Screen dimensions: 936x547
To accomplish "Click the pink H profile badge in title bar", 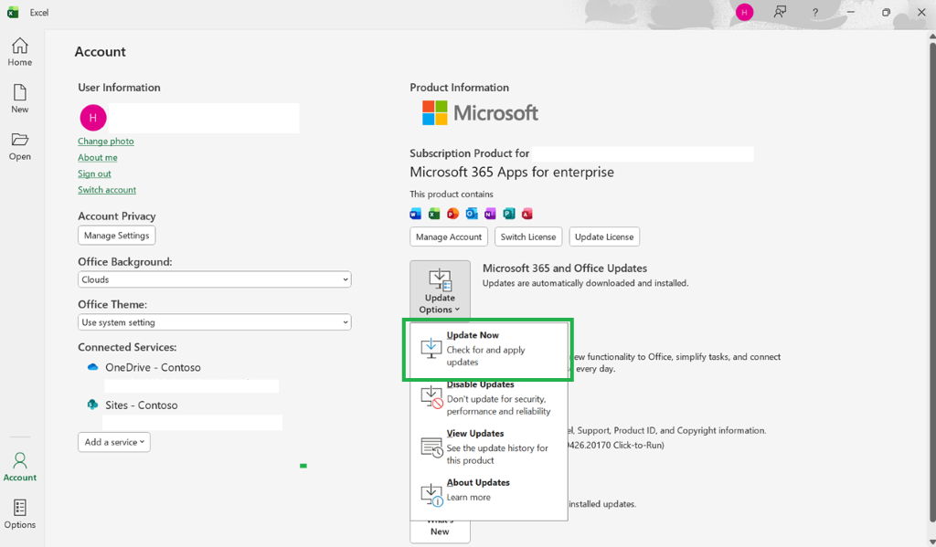I will point(744,12).
